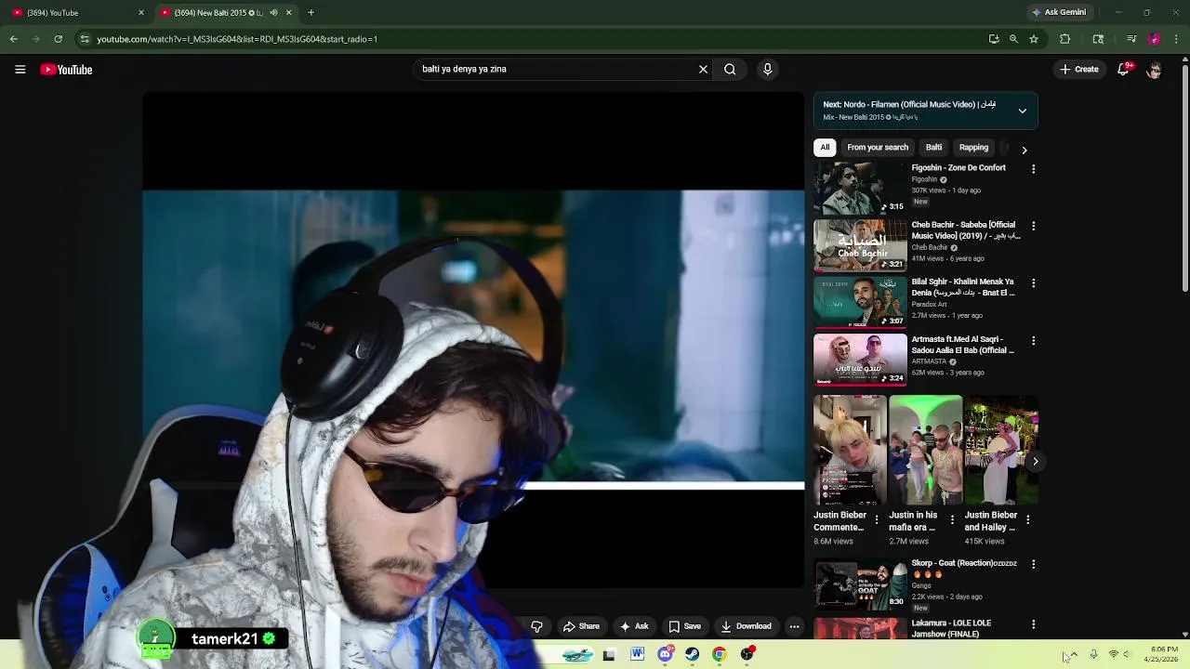Select the Balti filter chip
Screen dimensions: 1190x669
click(x=933, y=148)
